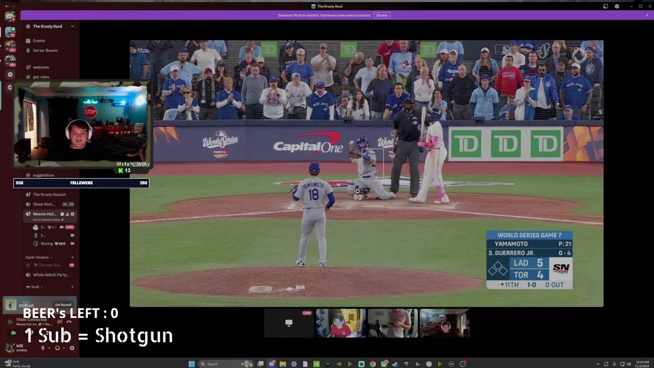Click the World Series stream video

click(366, 173)
